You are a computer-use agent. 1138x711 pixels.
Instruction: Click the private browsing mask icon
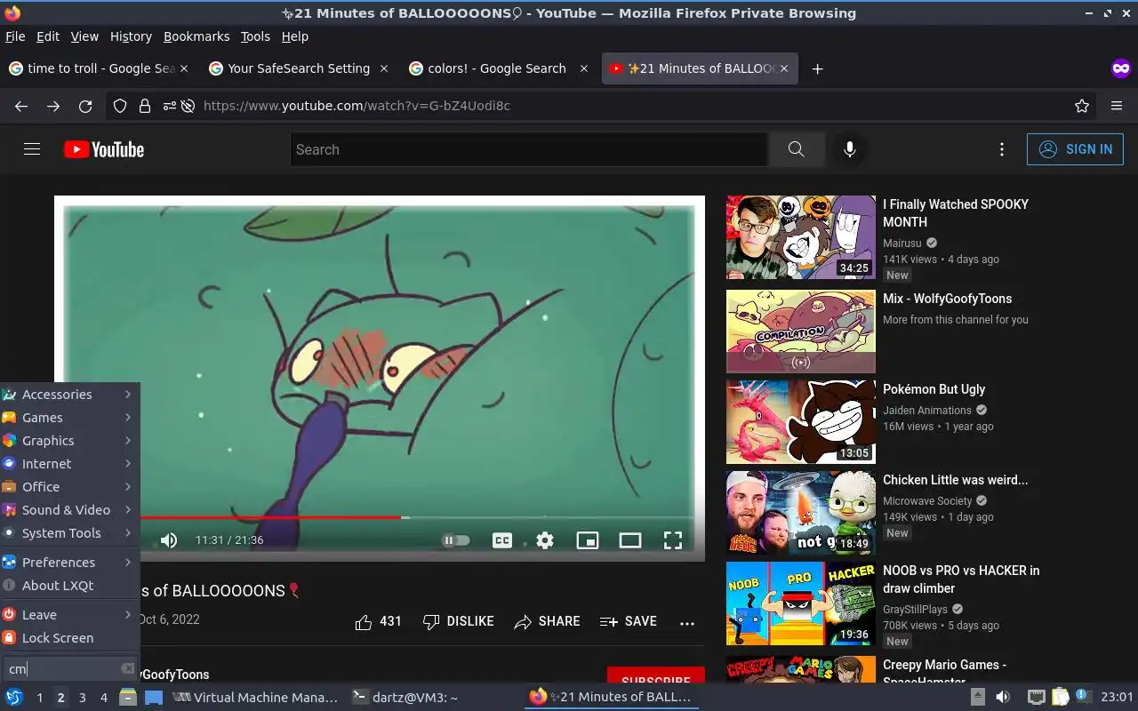[x=1120, y=68]
